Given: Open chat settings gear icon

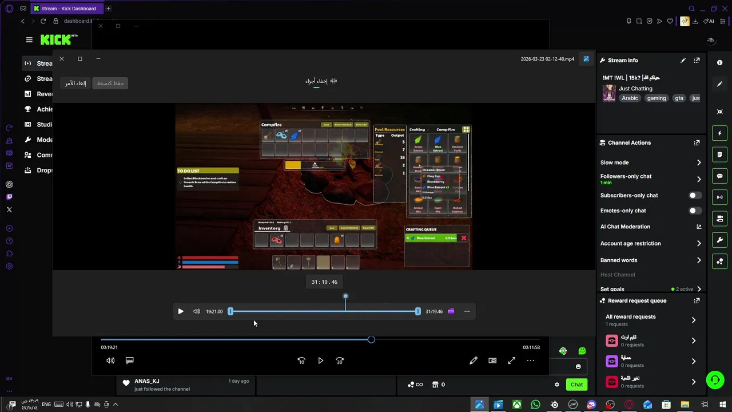Looking at the screenshot, I should coord(557,385).
